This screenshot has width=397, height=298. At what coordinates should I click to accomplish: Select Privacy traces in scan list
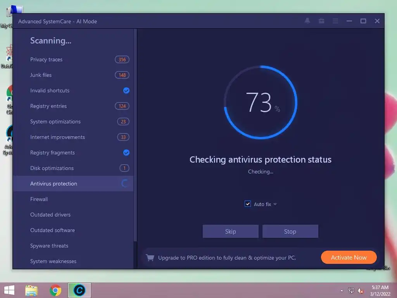[x=73, y=59]
